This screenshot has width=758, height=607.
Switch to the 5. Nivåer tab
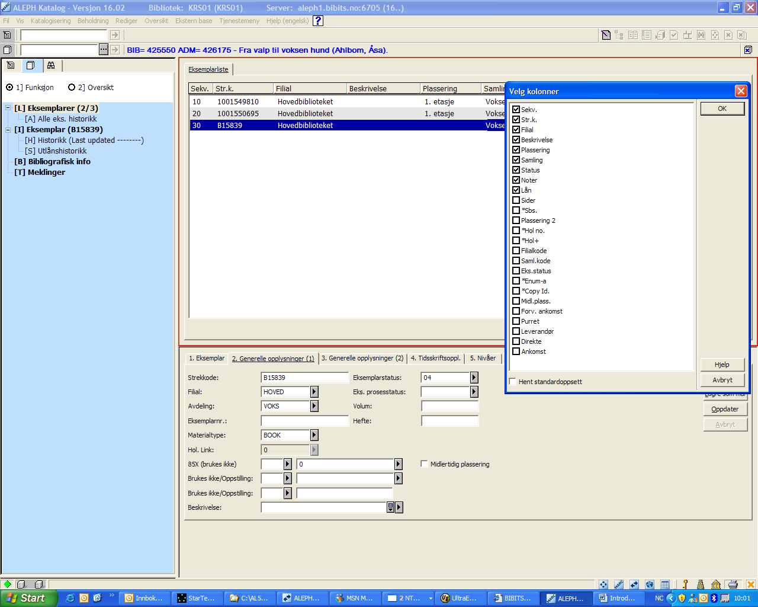click(483, 358)
